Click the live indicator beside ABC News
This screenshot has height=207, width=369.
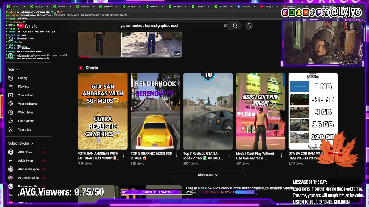(x=44, y=152)
